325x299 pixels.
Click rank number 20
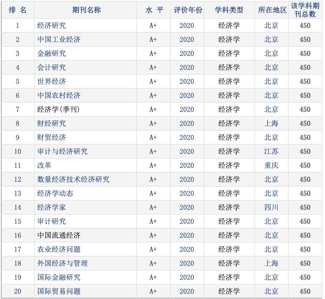(18, 291)
